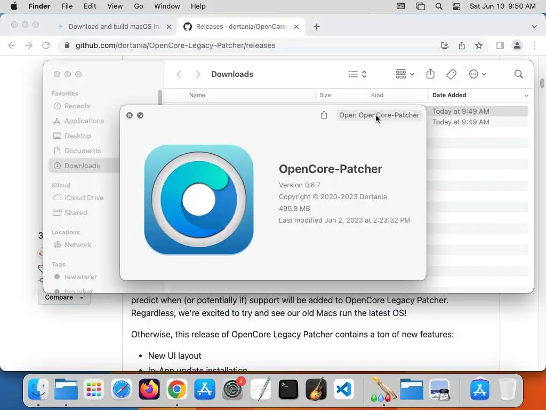Click the Chrome share page icon
546x410 pixels.
click(x=462, y=45)
